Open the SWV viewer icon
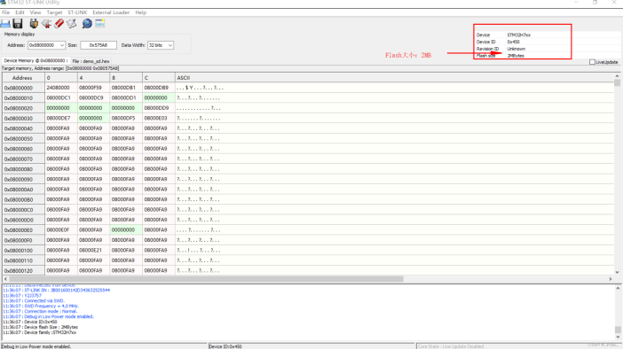Viewport: 623px width, 349px height. 99,24
